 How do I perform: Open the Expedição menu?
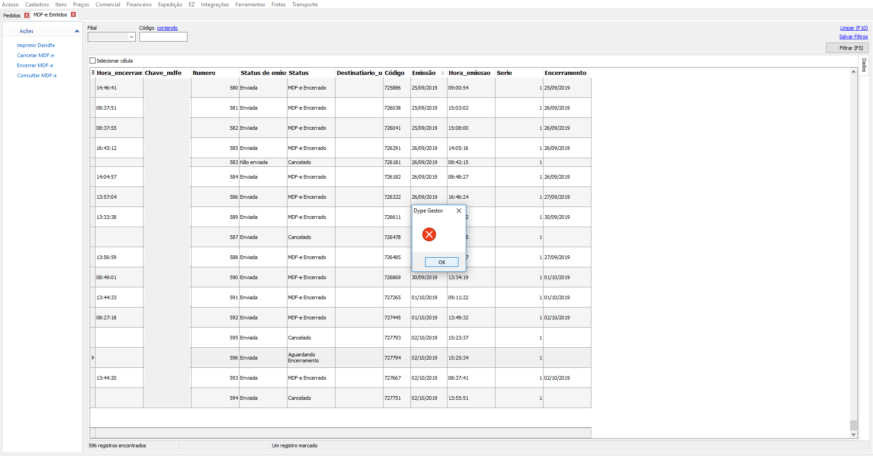point(170,5)
